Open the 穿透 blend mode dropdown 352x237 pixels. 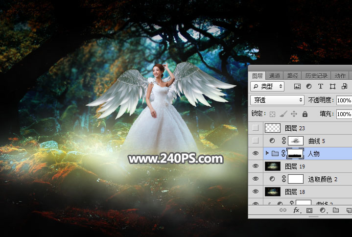coord(278,100)
